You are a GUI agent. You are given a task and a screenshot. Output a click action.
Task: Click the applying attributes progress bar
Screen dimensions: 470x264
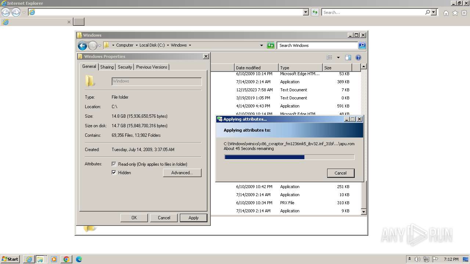coord(289,157)
